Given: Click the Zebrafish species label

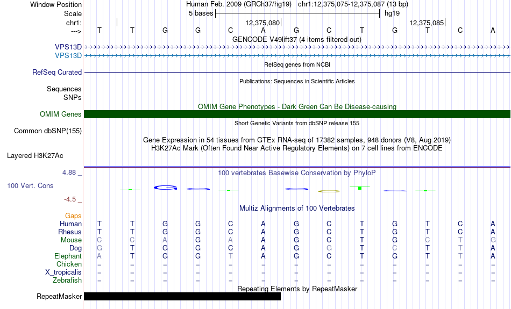Looking at the screenshot, I should (x=67, y=281).
